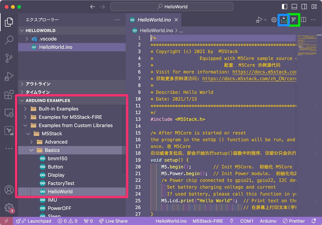The image size is (322, 225).
Task: Expand Examples for M5Stack-FIRE folder
Action: (x=72, y=117)
